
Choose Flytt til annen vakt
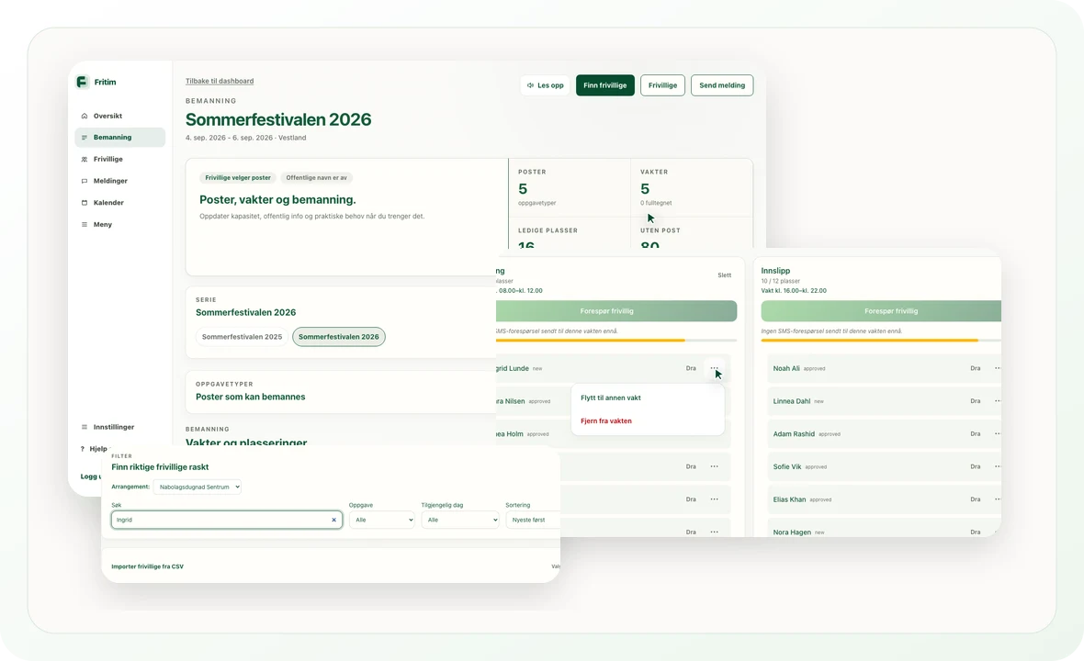(611, 398)
